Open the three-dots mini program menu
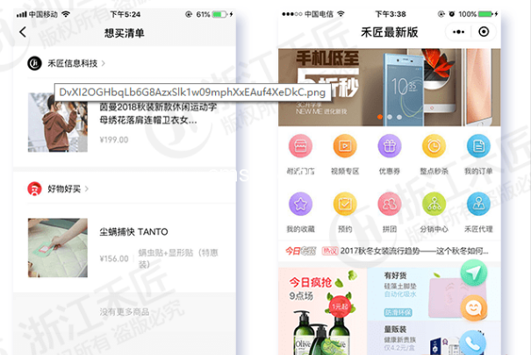Viewport: 531px width, 355px height. point(458,32)
